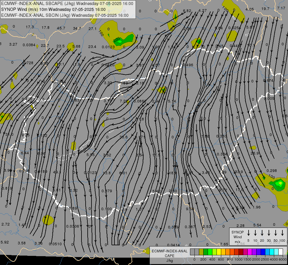The height and width of the screenshot is (265, 288).
Task: Click the map value 13.8
Action: pos(107,173)
